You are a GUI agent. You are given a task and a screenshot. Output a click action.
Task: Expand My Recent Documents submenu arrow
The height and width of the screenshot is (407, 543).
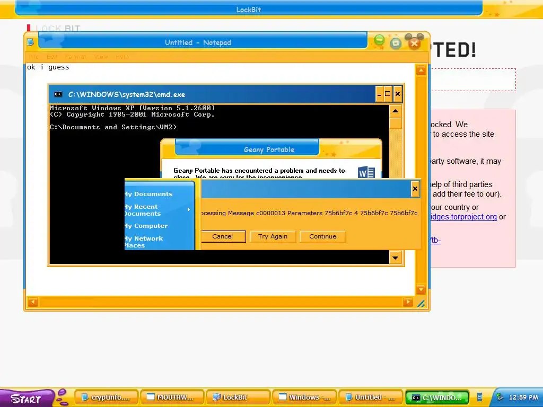tap(189, 210)
